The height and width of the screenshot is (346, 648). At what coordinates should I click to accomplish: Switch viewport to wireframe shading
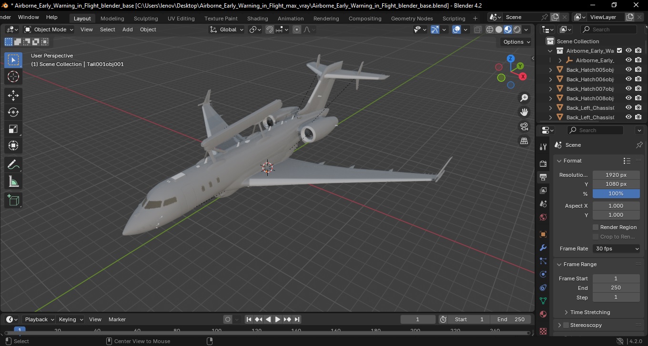[490, 29]
